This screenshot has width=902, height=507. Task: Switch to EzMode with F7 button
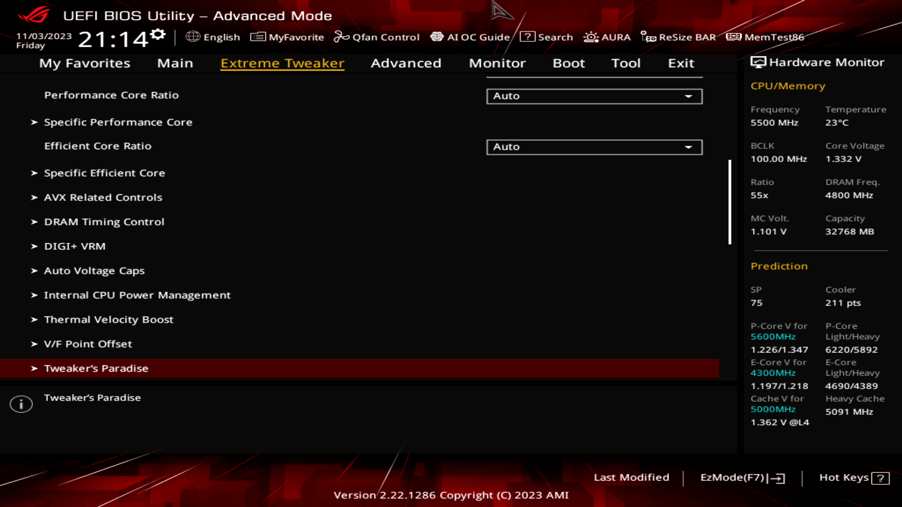[x=742, y=477]
